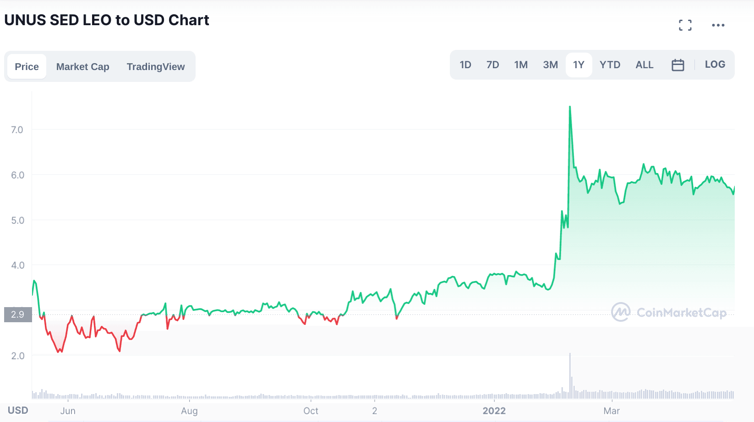Screen dimensions: 754x422
Task: Open the three-dots more options menu
Action: pos(718,25)
